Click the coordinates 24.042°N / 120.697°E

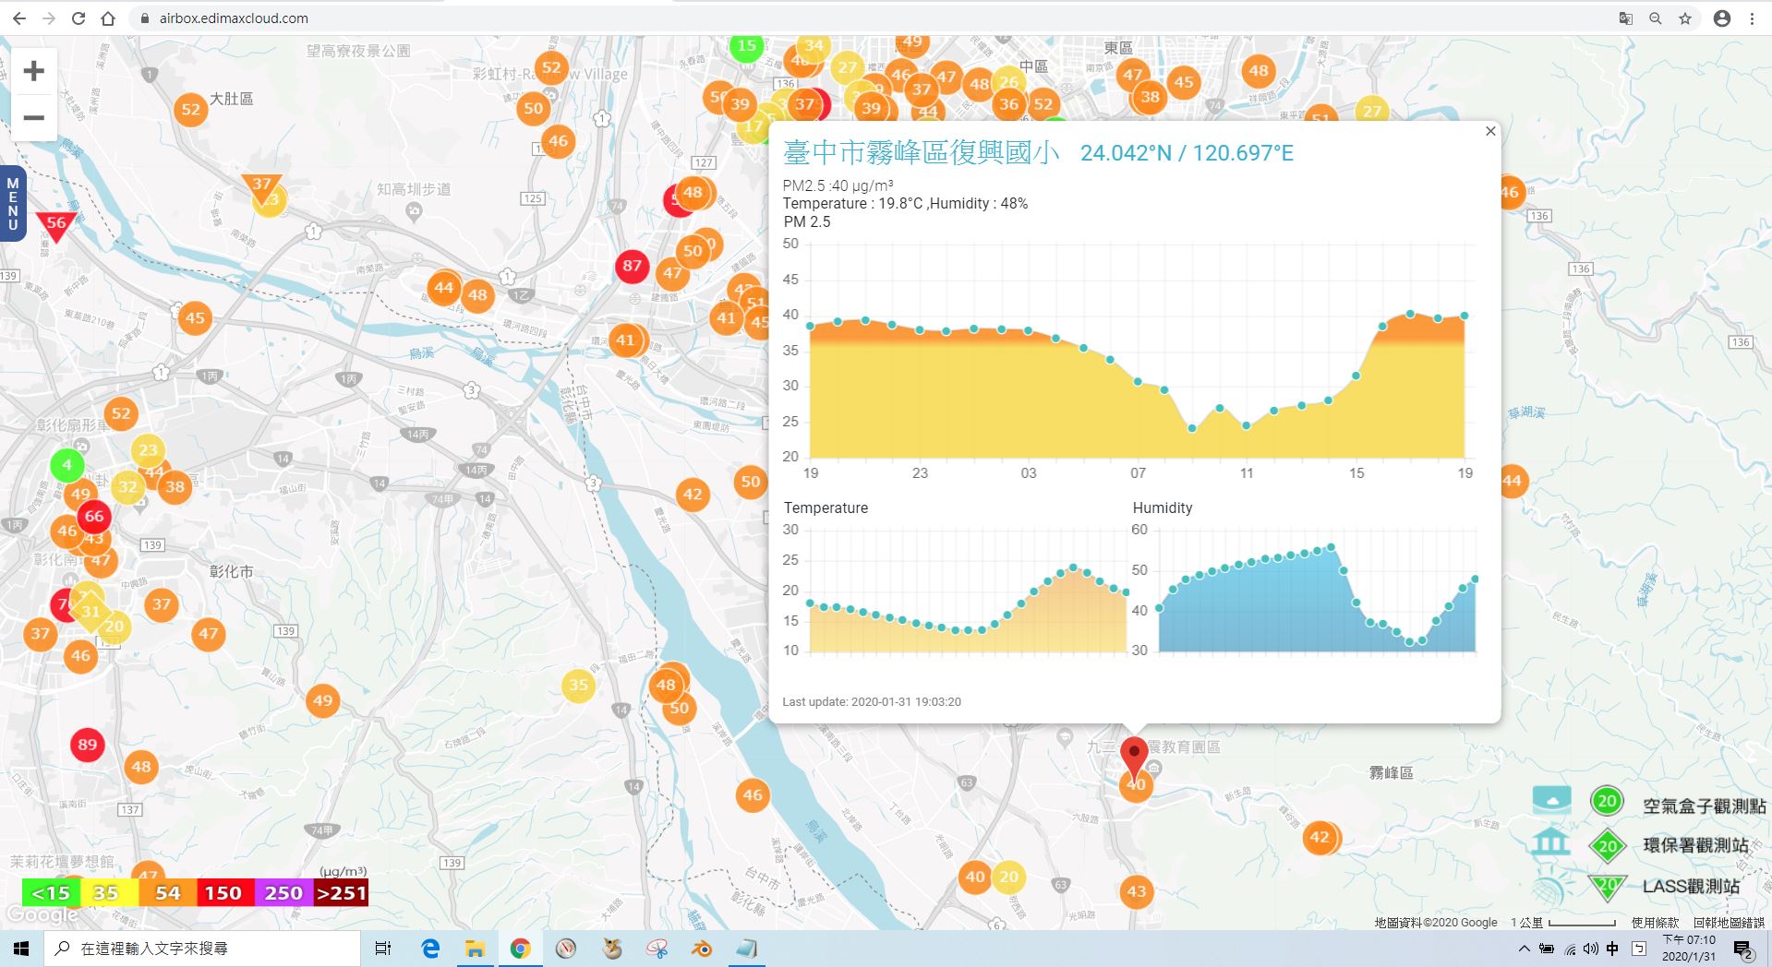1187,153
